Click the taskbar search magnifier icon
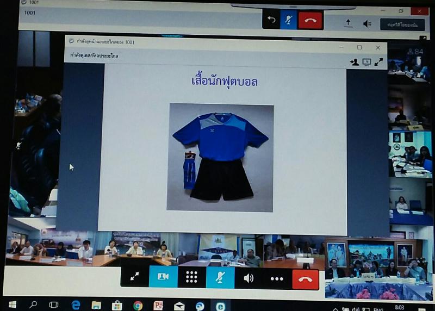 [33, 304]
